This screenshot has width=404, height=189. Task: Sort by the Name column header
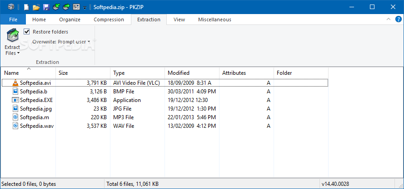click(x=28, y=73)
